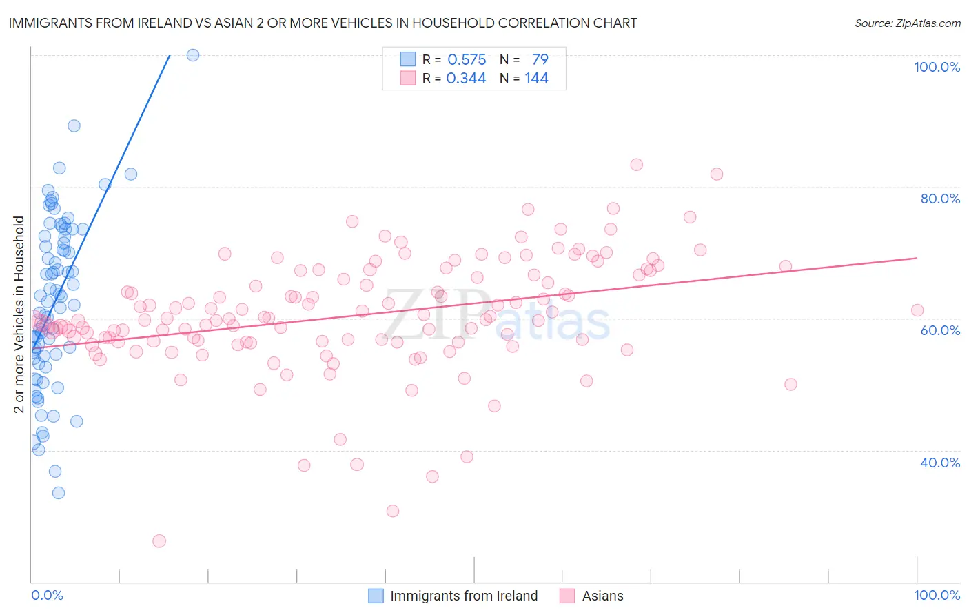Click the chart title text

[x=323, y=23]
